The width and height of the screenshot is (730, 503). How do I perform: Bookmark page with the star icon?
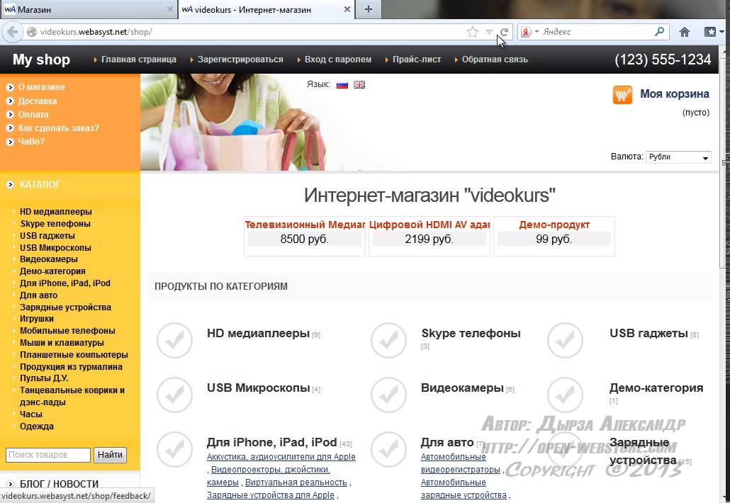[473, 32]
